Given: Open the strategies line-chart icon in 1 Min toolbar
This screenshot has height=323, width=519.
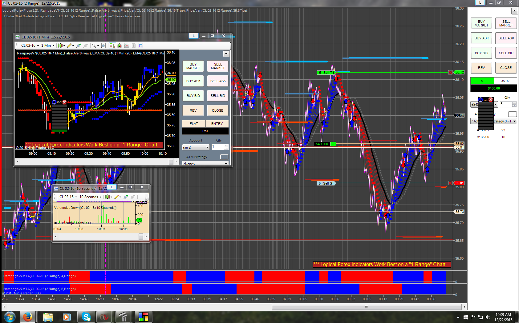Looking at the screenshot, I should coord(127,46).
